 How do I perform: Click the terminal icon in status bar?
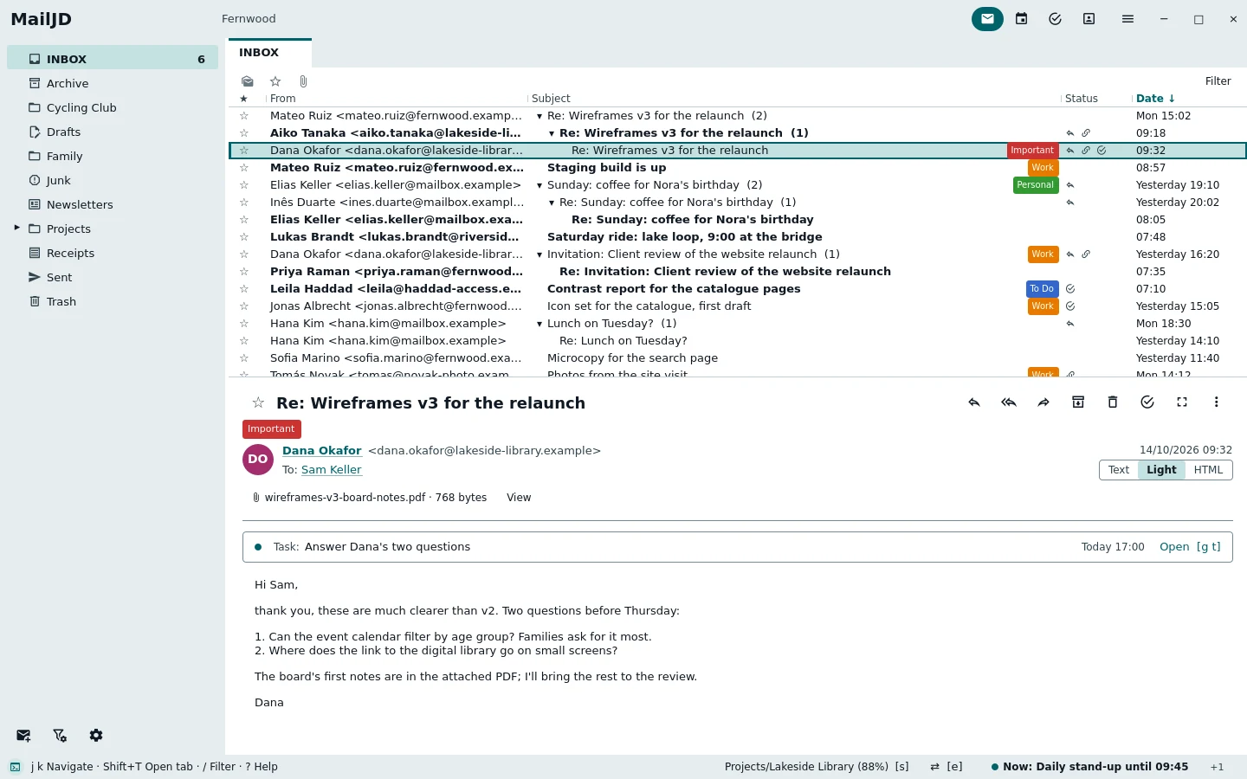pos(16,767)
